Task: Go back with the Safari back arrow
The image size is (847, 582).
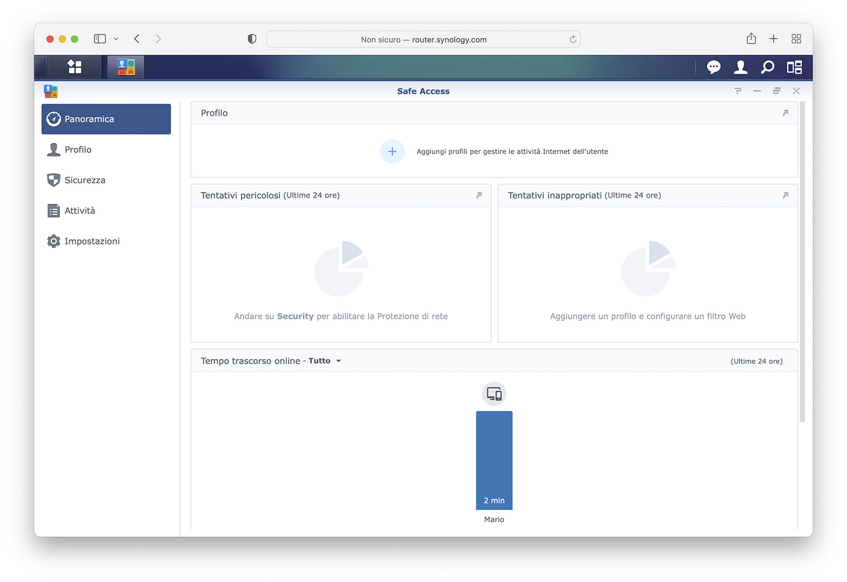Action: pos(137,39)
